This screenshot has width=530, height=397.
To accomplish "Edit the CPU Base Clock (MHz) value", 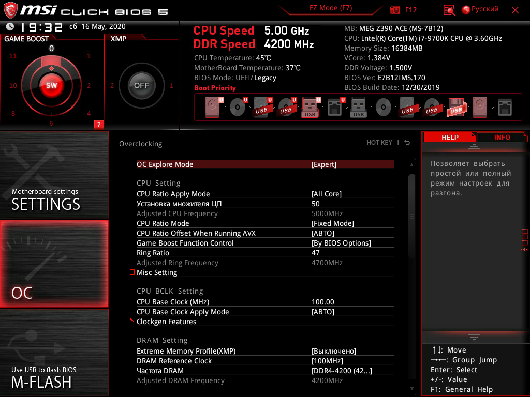I will point(323,302).
